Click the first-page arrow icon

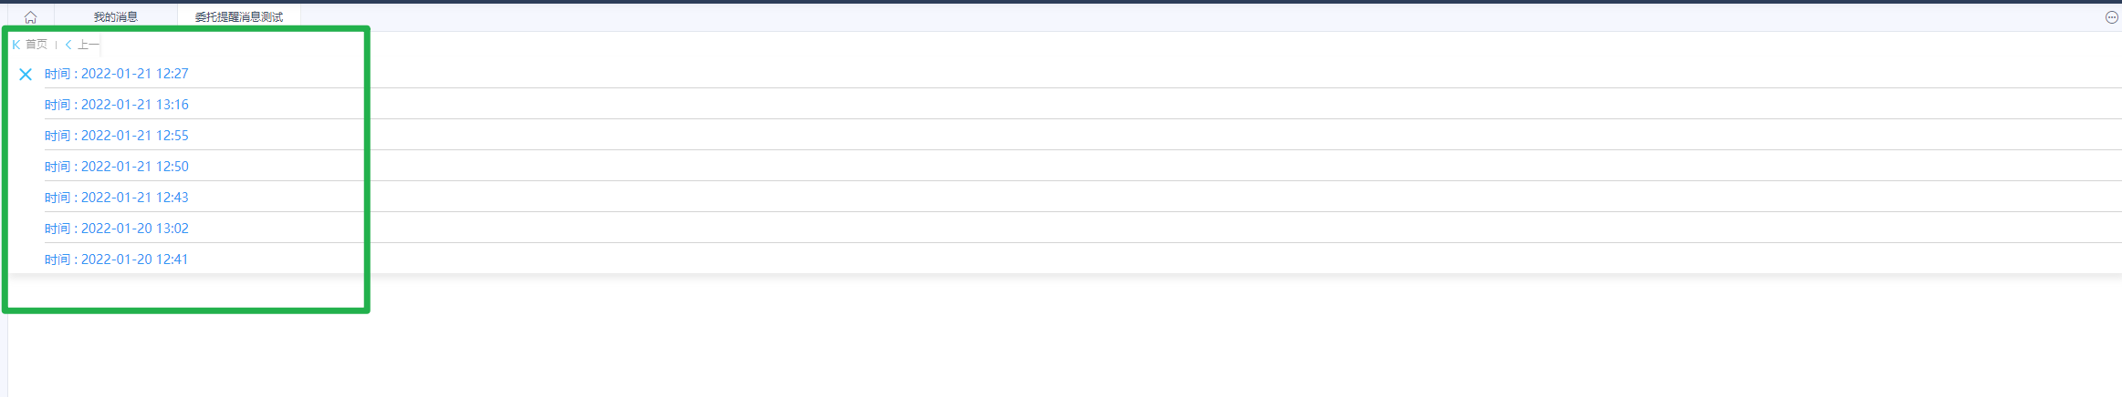coord(16,45)
